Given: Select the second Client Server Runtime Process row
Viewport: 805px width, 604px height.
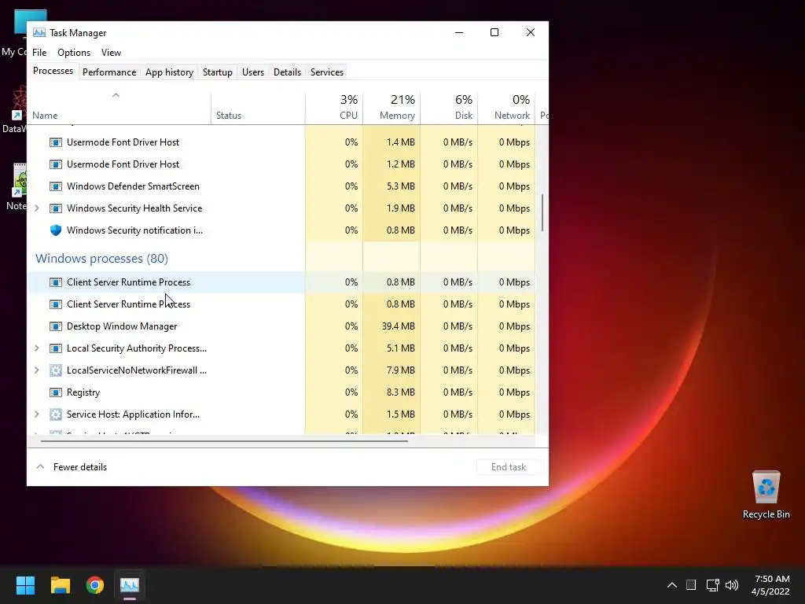Looking at the screenshot, I should click(281, 304).
